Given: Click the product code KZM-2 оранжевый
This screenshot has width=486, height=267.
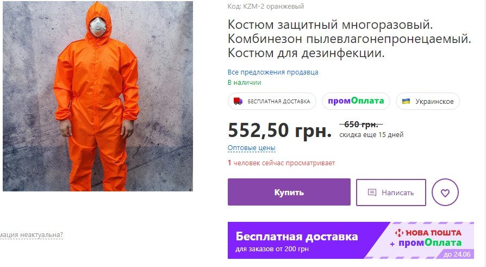Looking at the screenshot, I should pos(266,6).
